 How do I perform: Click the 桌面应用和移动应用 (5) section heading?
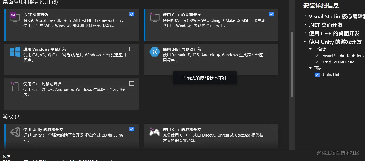pyautogui.click(x=30, y=2)
